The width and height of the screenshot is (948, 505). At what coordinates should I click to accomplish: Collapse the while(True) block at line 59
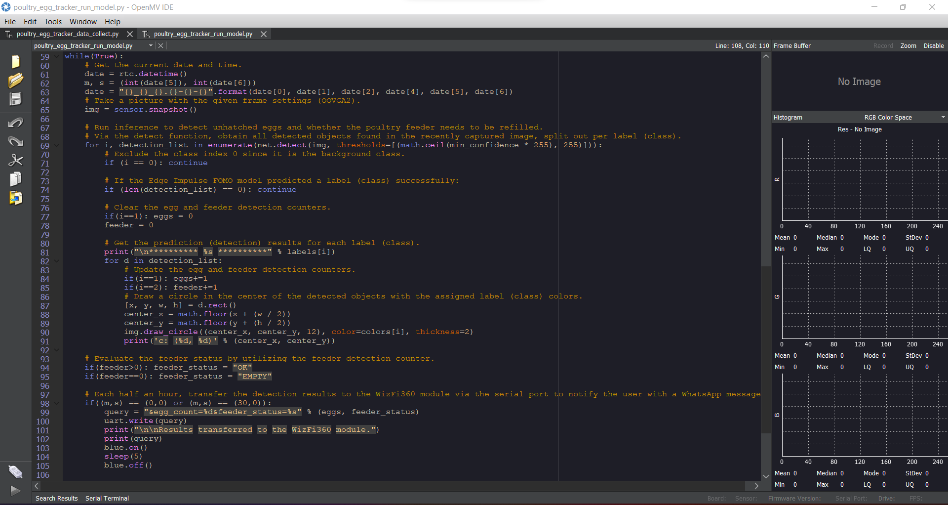[57, 56]
